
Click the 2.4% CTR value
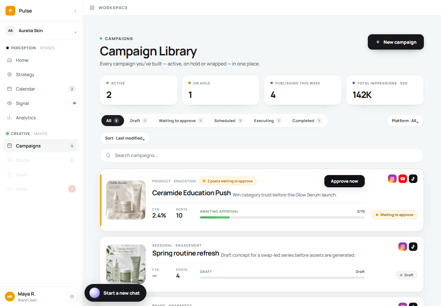point(159,215)
